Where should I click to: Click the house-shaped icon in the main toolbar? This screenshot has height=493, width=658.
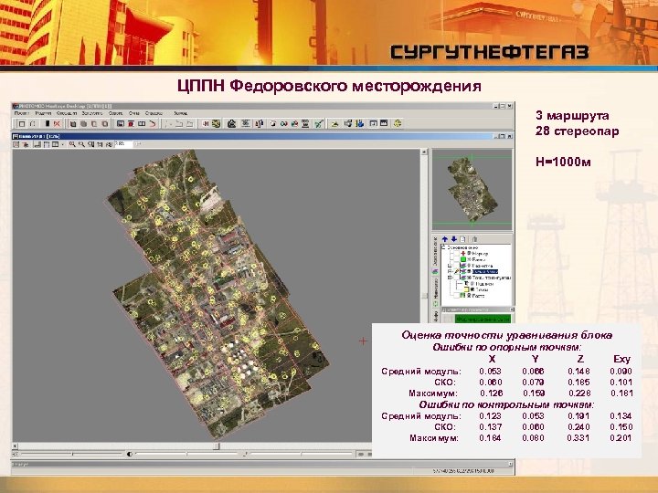click(231, 123)
